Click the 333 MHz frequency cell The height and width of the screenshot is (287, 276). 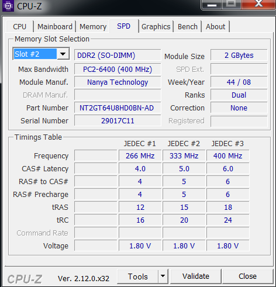[x=184, y=155]
